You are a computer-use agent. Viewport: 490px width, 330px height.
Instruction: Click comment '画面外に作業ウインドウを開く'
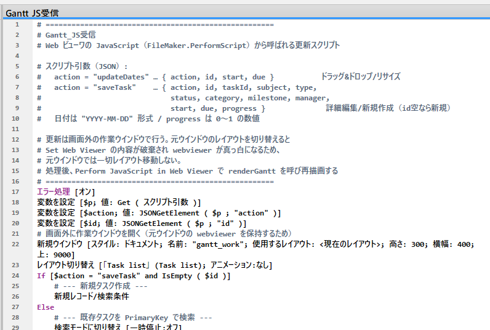coord(164,234)
